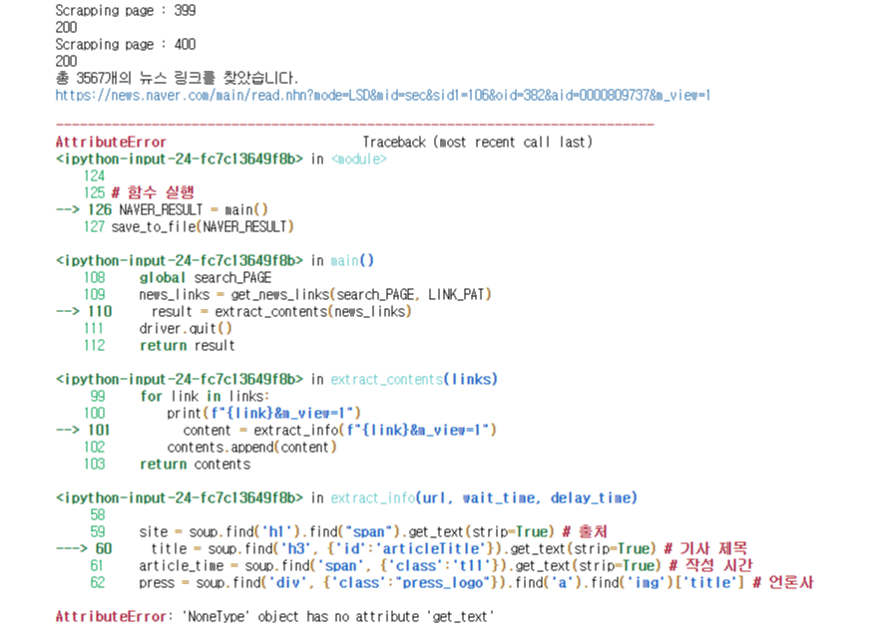
Task: Click the '# 함수 실행' comment on line 125
Action: point(153,192)
